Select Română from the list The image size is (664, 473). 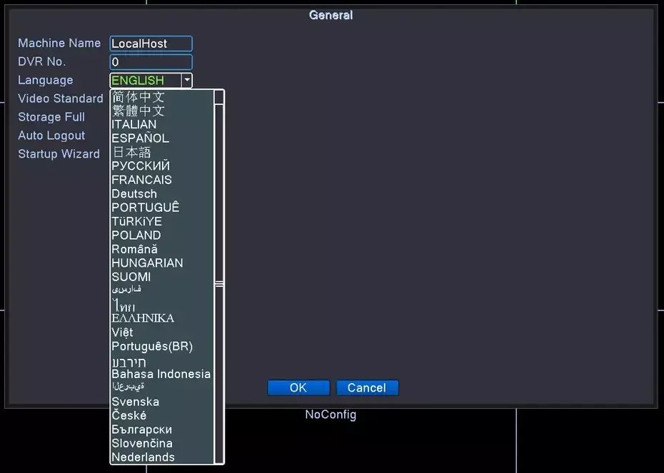[134, 249]
